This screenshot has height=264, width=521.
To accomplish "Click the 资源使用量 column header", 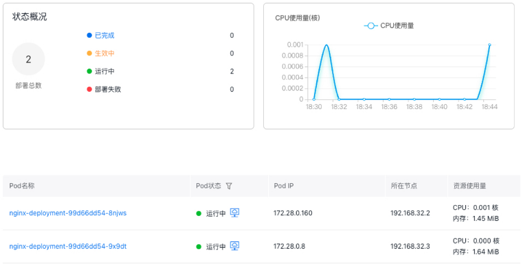I will click(469, 186).
